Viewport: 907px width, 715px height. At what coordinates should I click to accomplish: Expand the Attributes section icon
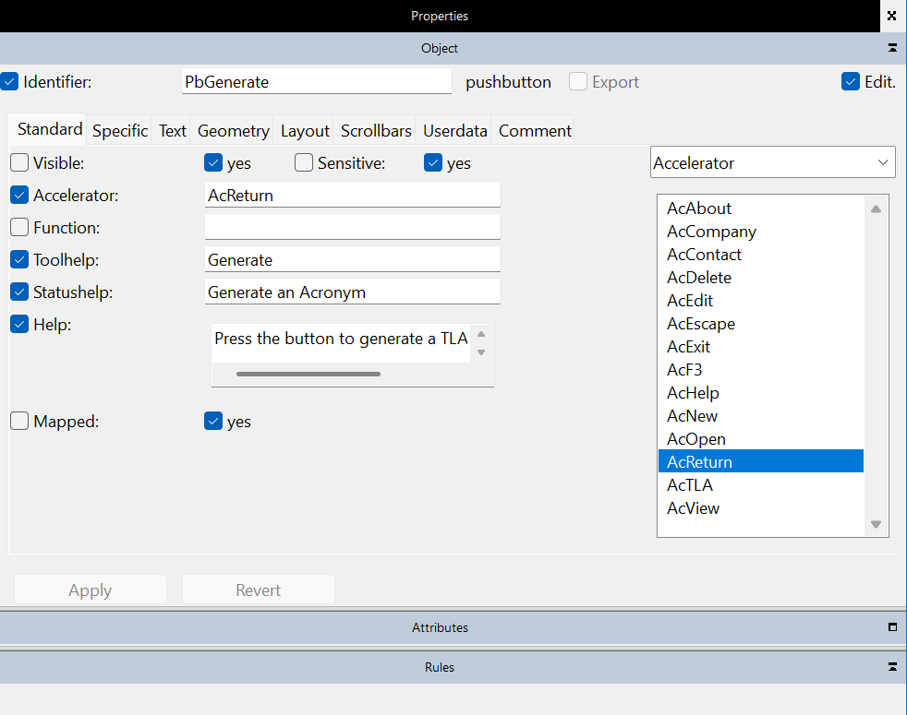892,627
